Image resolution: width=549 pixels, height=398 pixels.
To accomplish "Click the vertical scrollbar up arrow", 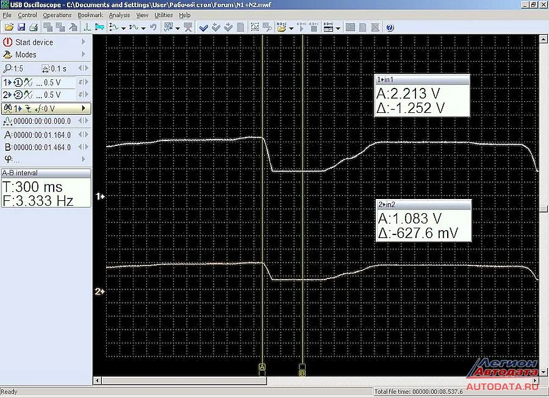I will (x=544, y=38).
